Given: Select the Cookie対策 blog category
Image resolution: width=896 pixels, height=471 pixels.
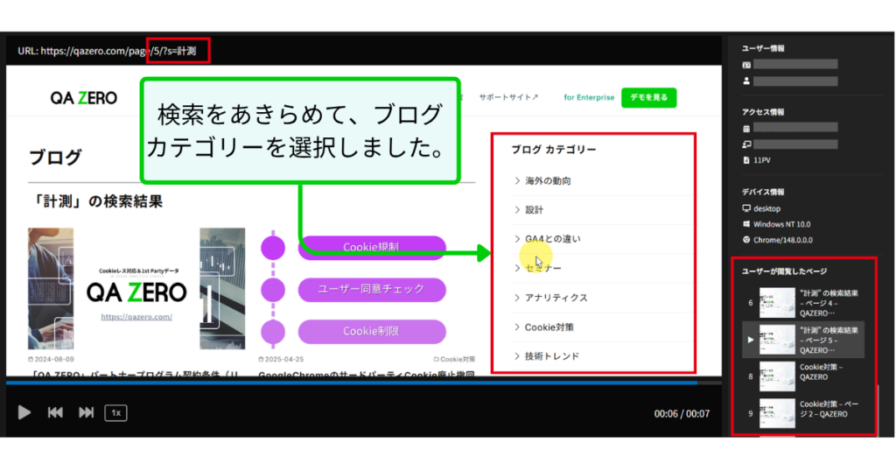Looking at the screenshot, I should pos(549,327).
